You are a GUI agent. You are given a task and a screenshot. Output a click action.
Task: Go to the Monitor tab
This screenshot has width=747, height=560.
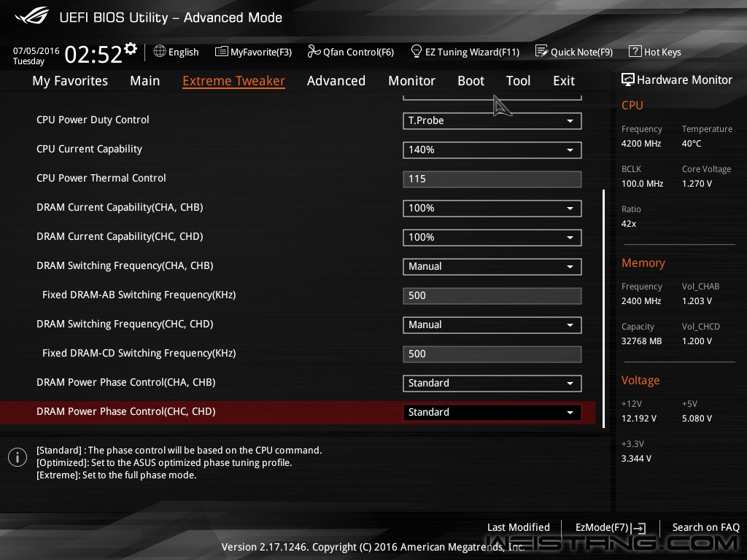[x=411, y=81]
